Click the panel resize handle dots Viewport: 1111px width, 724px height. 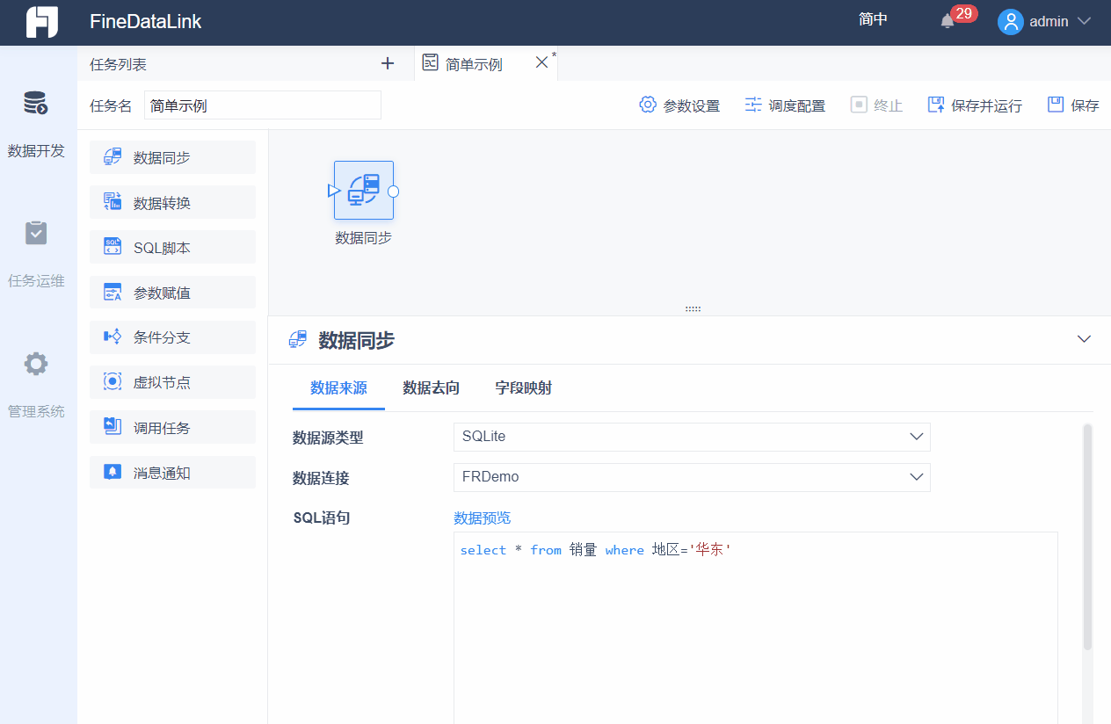click(x=693, y=309)
